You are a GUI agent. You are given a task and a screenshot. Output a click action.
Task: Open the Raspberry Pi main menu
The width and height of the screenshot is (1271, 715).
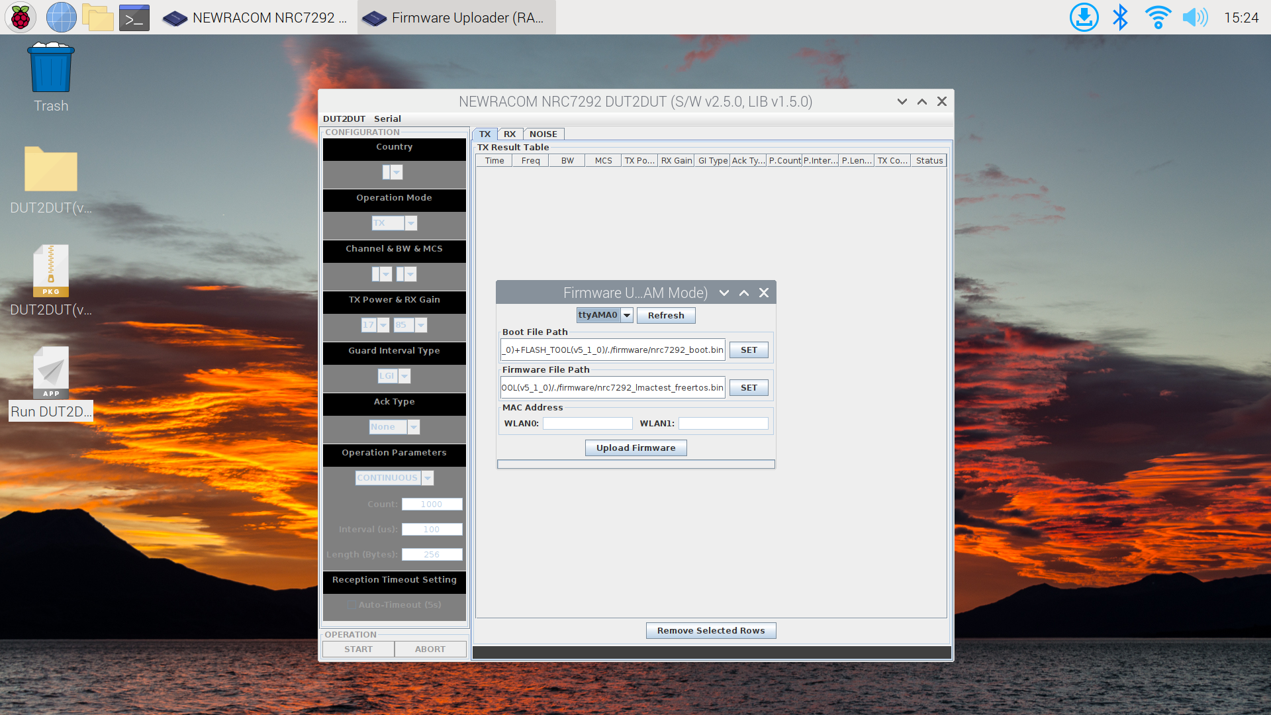20,17
